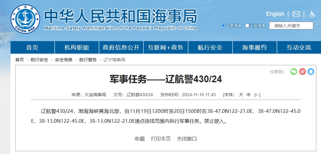Open the wheelchair accessibility icon
Image resolution: width=321 pixels, height=154 pixels.
(x=312, y=14)
